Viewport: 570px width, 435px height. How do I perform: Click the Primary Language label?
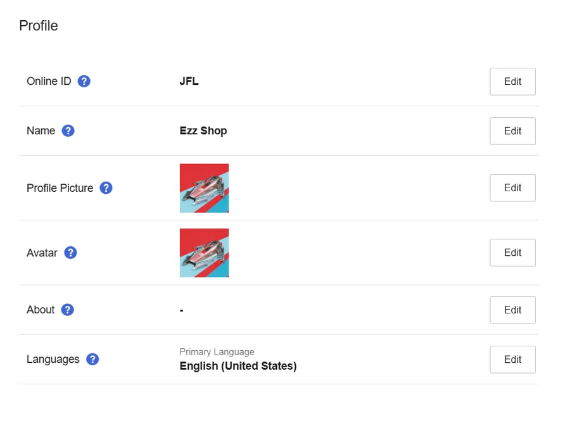[217, 352]
